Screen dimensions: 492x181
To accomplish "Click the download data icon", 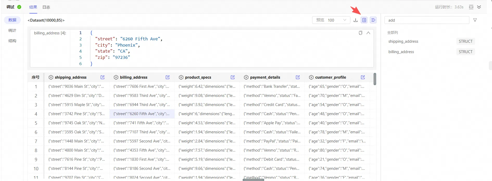I will coord(356,20).
